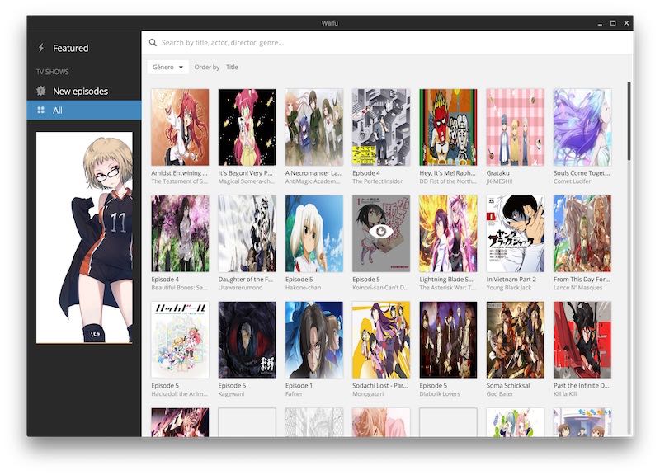Screen dimensions: 660x475
Task: Click the title 'Lightning Blade S...'
Action: point(446,280)
